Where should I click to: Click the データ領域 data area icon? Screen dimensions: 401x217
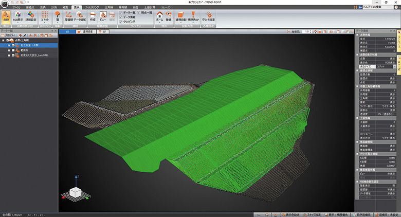(80, 17)
